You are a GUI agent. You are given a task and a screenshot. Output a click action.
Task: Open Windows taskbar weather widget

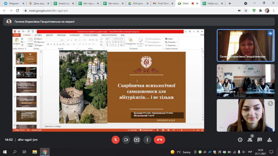(x=181, y=152)
